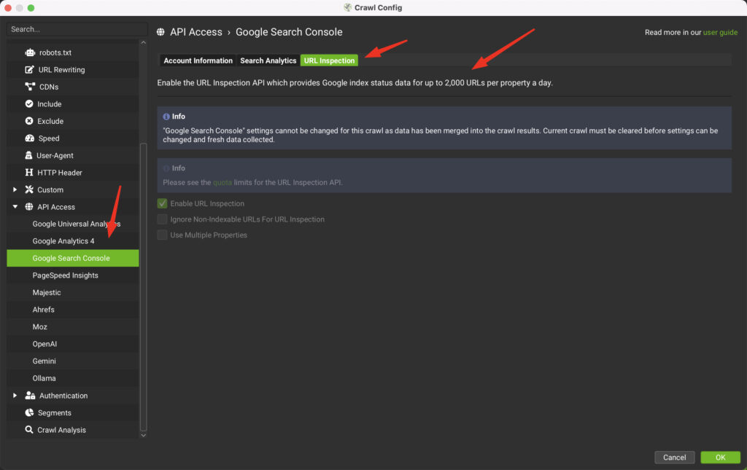
Task: Open URL Rewriting configuration
Action: pyautogui.click(x=28, y=70)
